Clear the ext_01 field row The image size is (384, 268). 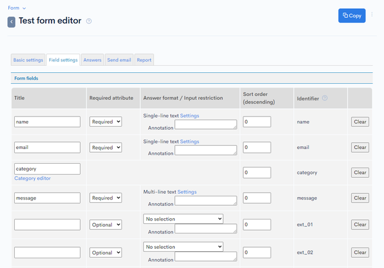click(x=360, y=225)
